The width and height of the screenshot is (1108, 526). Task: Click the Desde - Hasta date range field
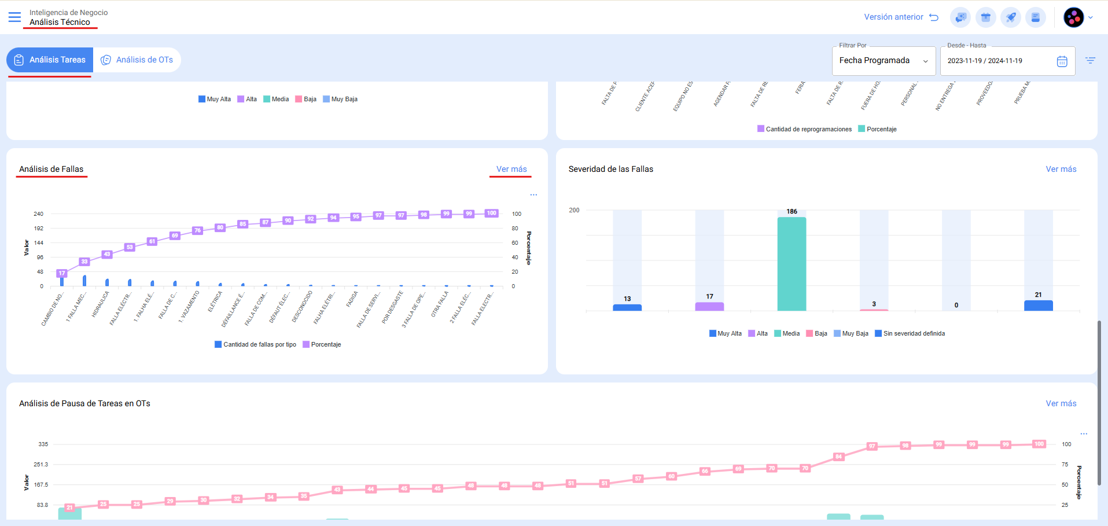pyautogui.click(x=998, y=61)
